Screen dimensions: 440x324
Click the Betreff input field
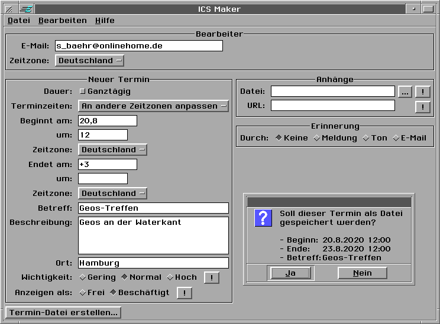pos(153,208)
